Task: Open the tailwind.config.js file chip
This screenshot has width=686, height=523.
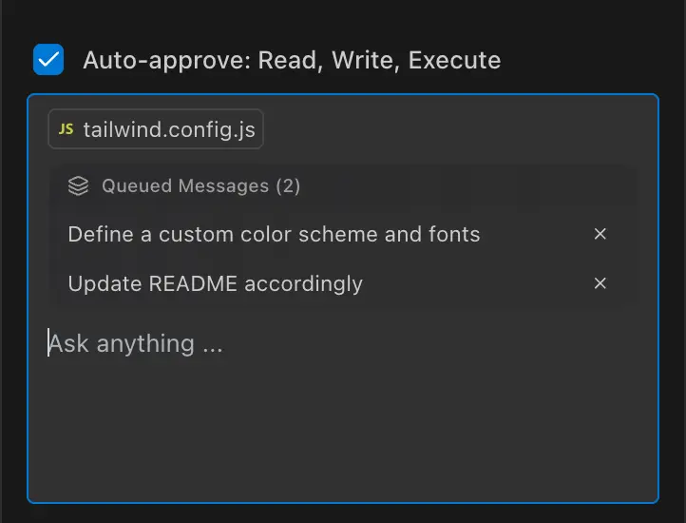Action: [x=168, y=130]
